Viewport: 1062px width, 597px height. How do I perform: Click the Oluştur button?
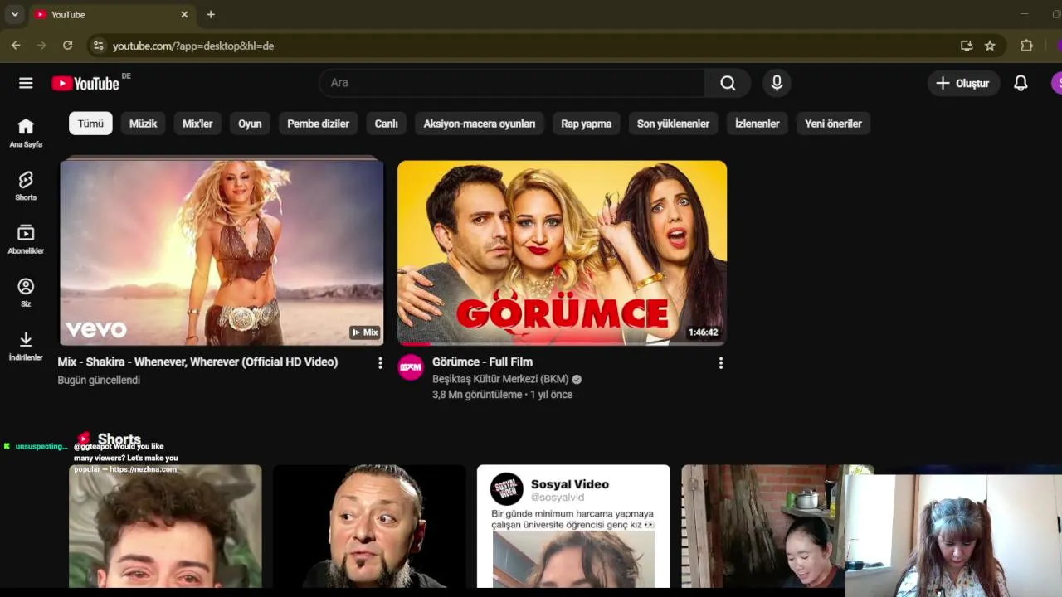(x=963, y=83)
